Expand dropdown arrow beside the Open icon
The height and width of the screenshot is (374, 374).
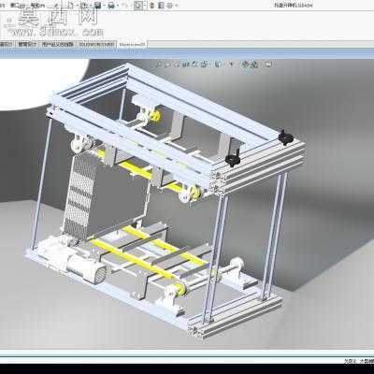(x=91, y=6)
